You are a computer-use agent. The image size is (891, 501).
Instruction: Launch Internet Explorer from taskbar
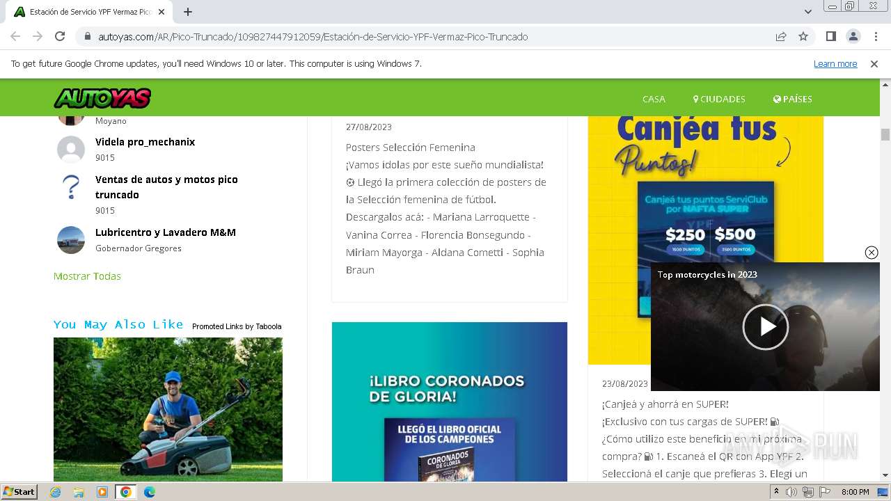[56, 492]
